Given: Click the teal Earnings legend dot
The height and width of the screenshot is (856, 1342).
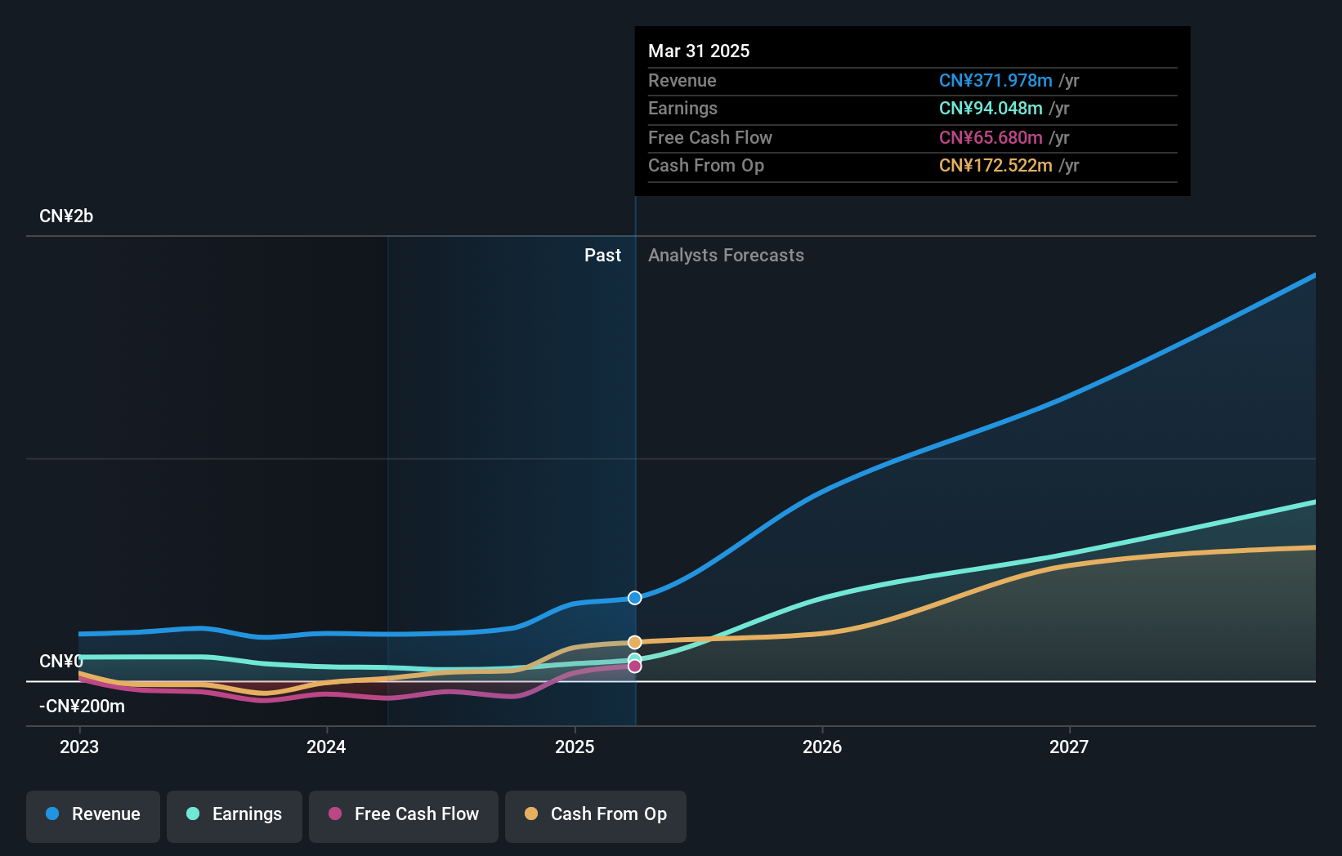Looking at the screenshot, I should (193, 814).
